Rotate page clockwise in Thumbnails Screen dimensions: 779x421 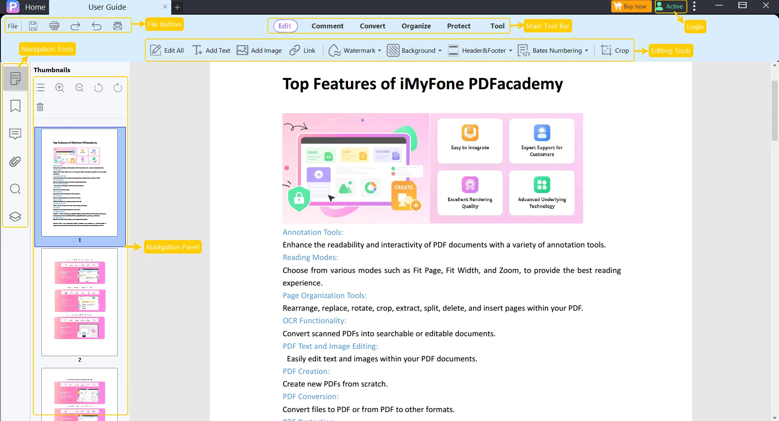point(118,88)
